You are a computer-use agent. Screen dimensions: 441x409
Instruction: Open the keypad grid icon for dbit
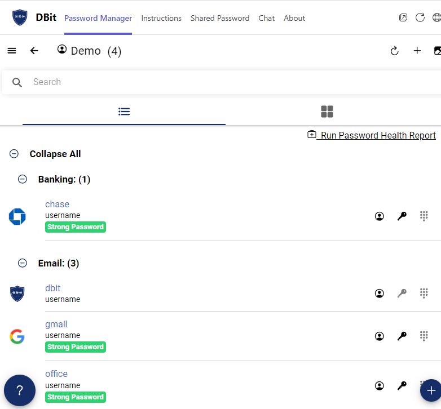point(424,294)
